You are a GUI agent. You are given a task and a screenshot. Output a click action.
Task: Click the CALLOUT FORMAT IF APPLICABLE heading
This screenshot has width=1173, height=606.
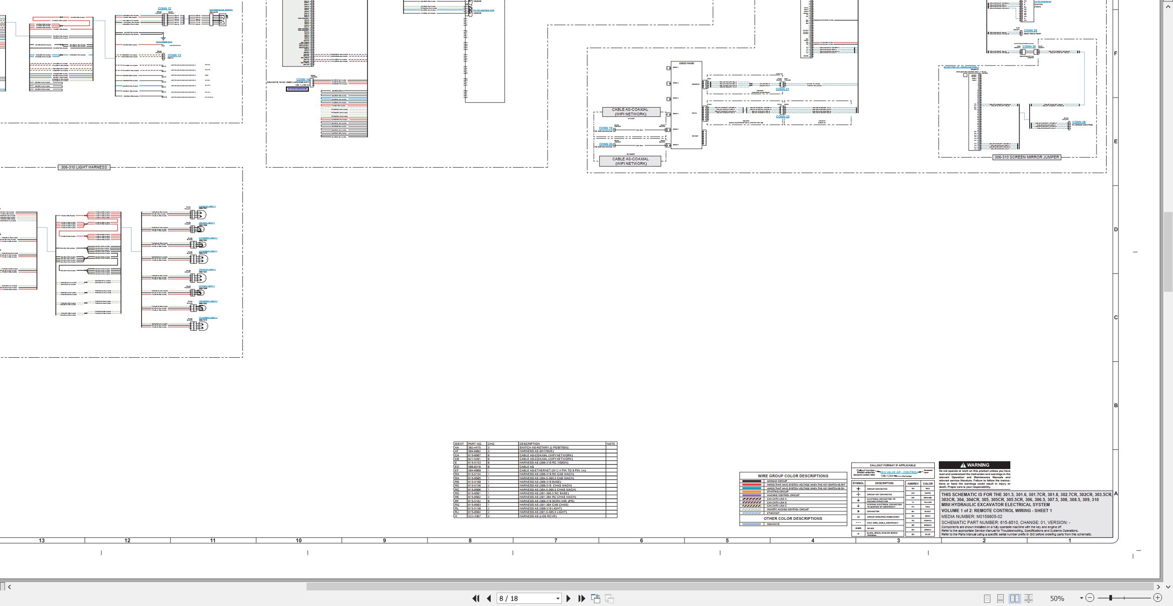click(x=893, y=465)
